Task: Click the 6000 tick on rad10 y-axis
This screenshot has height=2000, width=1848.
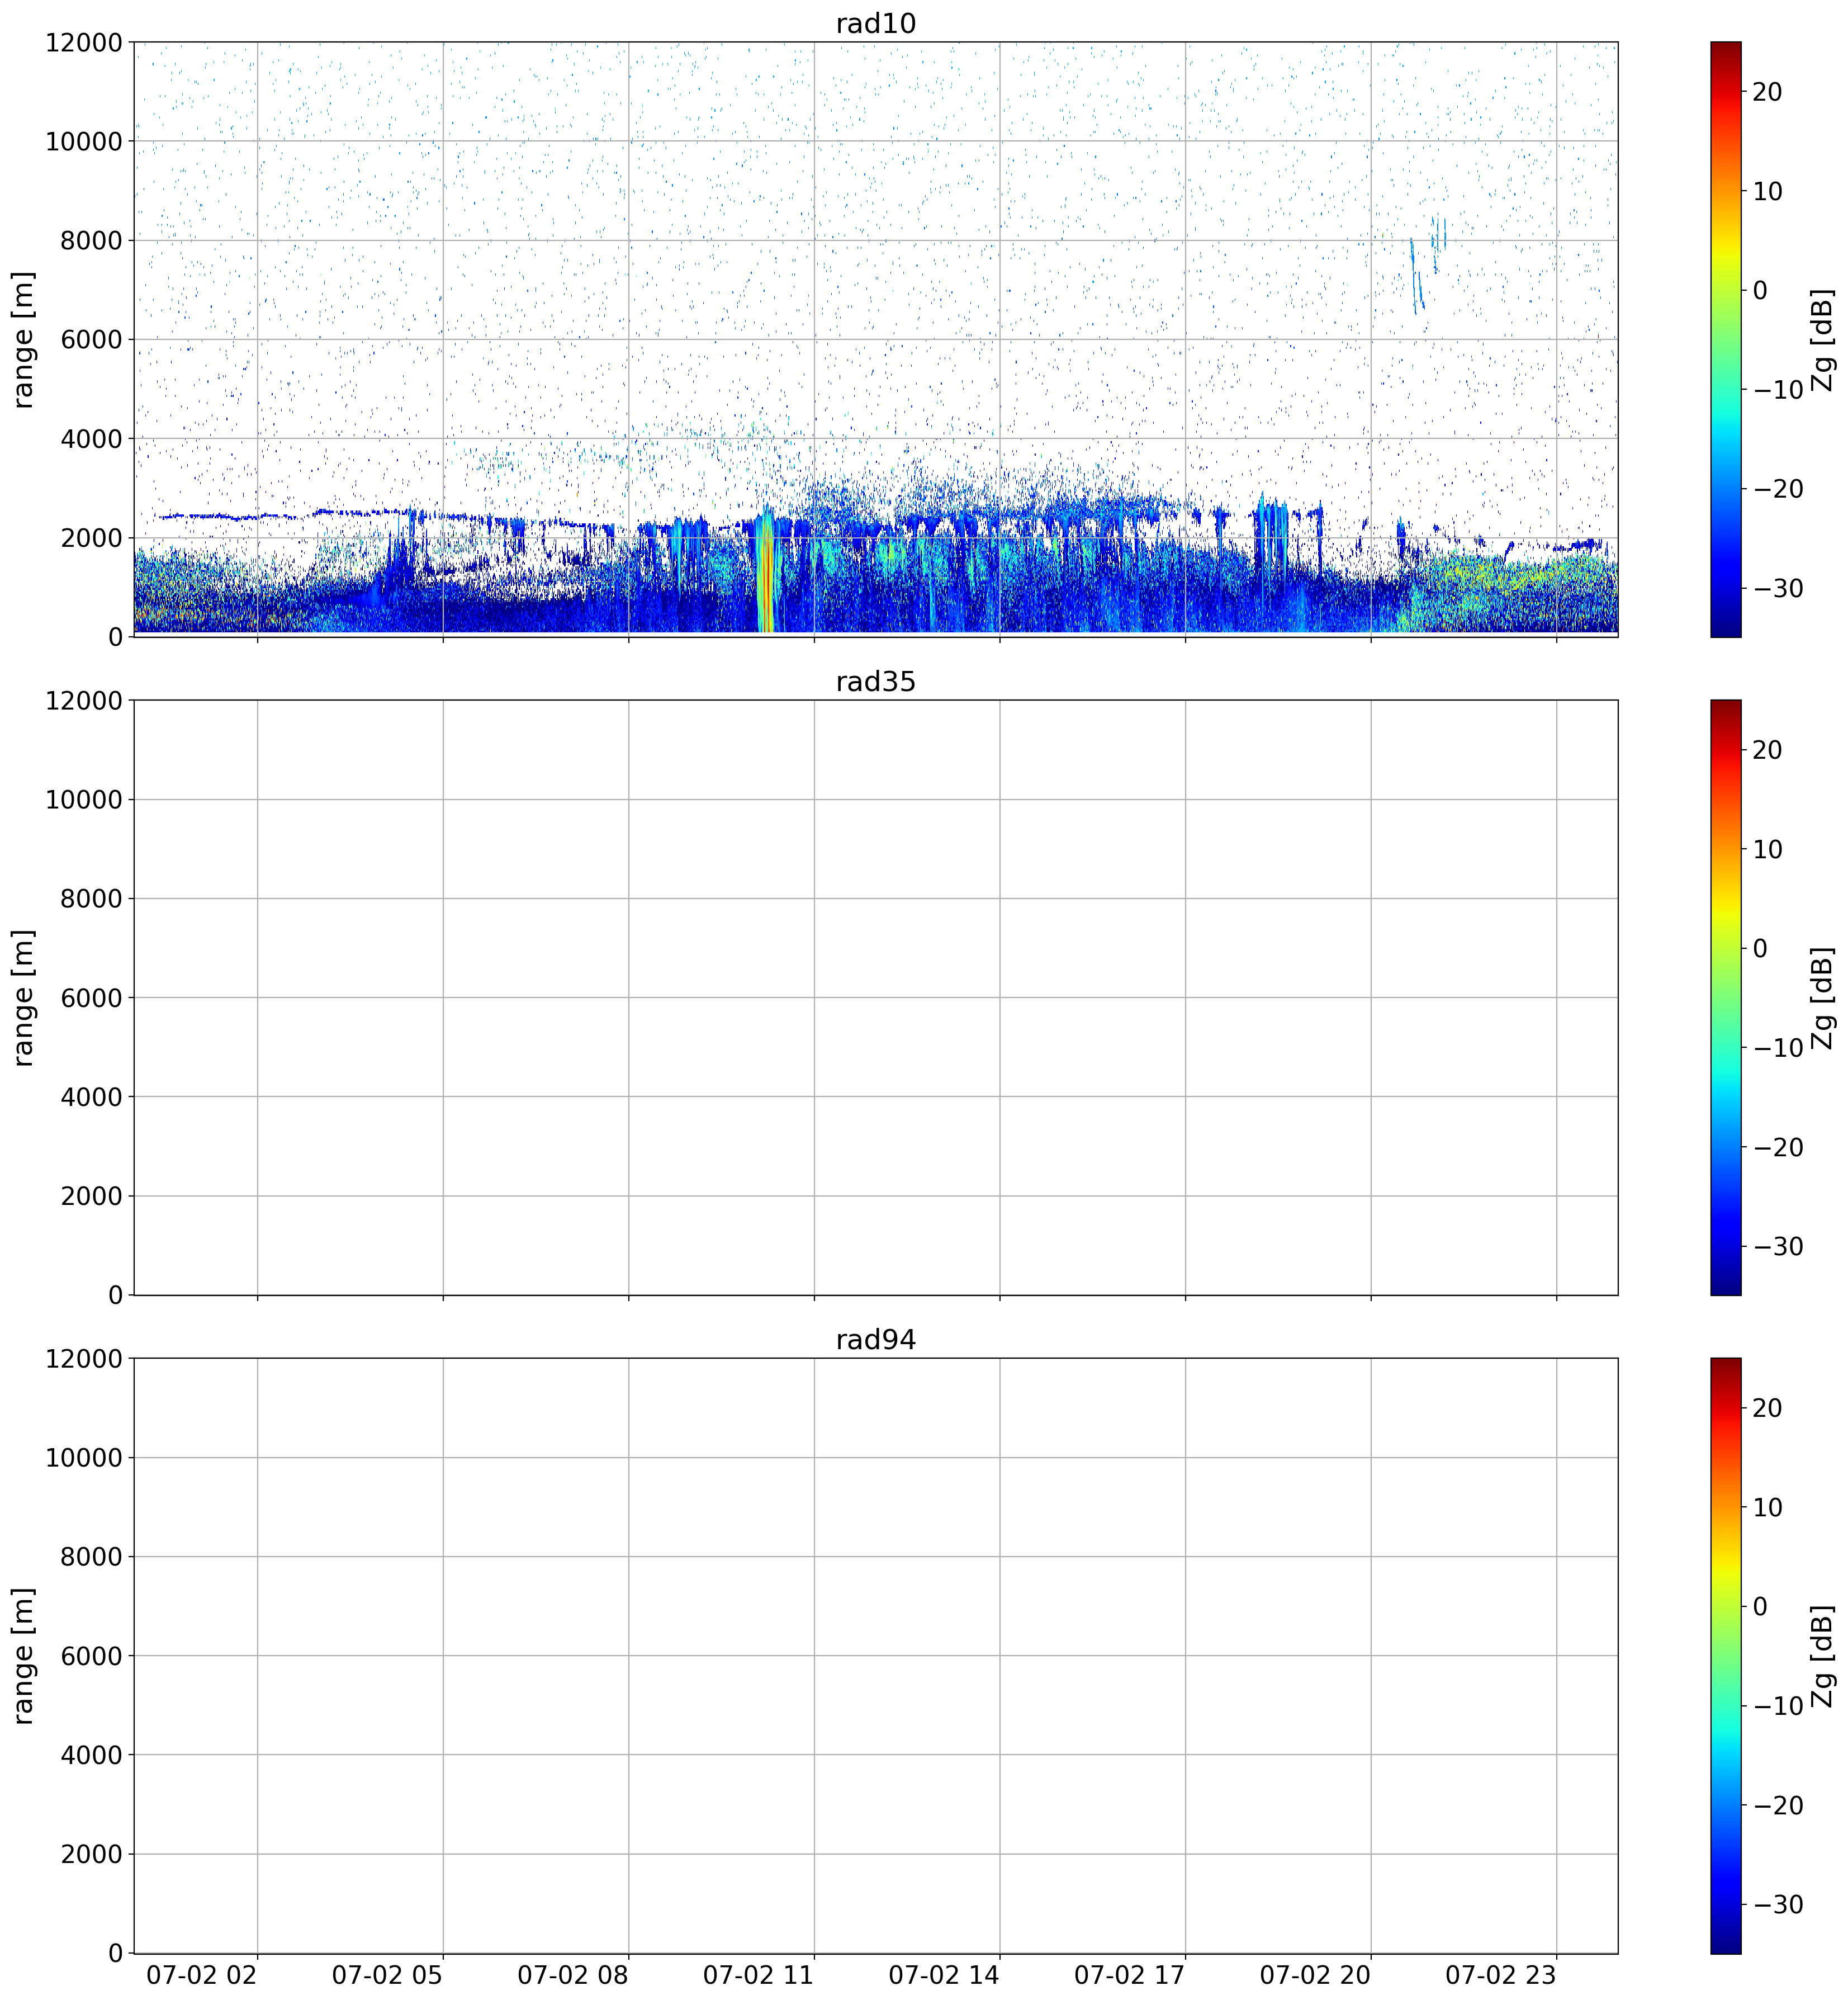Action: pos(91,340)
